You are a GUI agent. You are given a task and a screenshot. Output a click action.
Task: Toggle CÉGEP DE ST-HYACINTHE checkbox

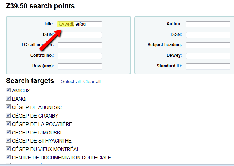[8, 141]
